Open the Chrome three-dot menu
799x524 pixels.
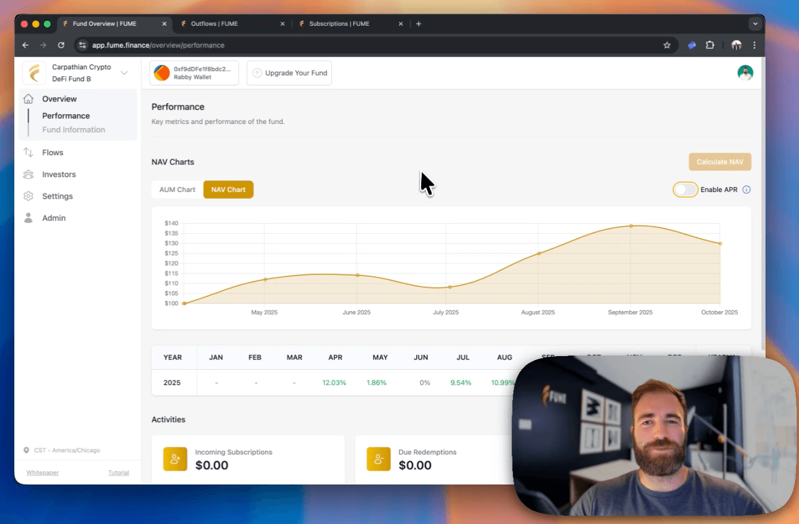(755, 46)
